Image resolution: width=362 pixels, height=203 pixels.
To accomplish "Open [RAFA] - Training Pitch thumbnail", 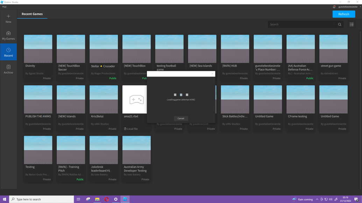I will pyautogui.click(x=71, y=150).
